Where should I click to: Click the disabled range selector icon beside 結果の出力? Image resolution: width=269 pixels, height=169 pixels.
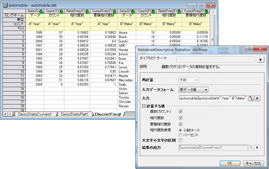pos(251,148)
